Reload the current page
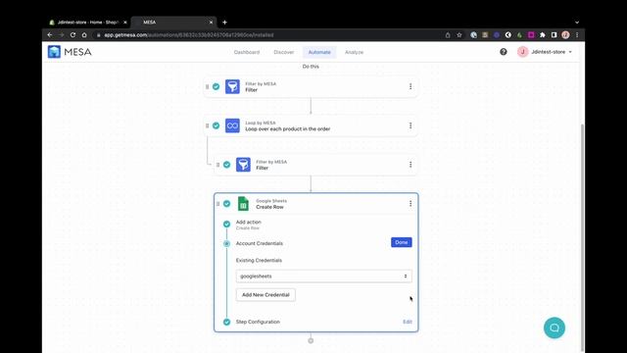 pos(72,35)
